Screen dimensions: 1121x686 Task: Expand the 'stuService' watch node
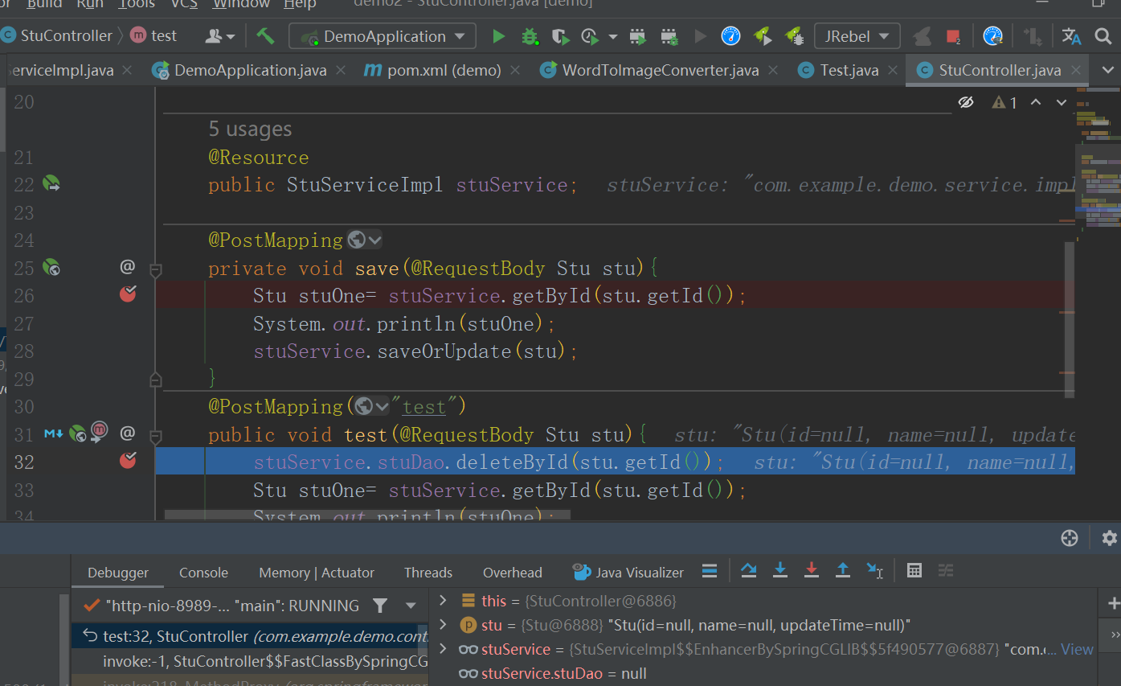(442, 649)
